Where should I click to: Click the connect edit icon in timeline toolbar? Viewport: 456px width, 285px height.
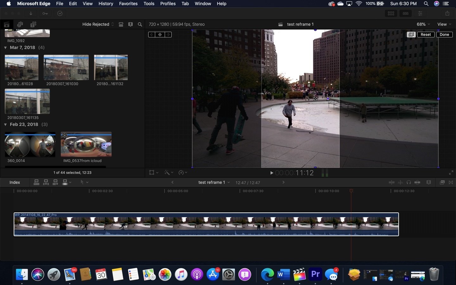coord(36,182)
